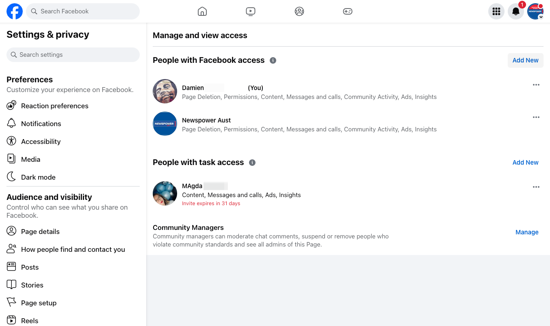Open the apps grid menu icon
Screen dimensions: 550x326
[x=496, y=11]
